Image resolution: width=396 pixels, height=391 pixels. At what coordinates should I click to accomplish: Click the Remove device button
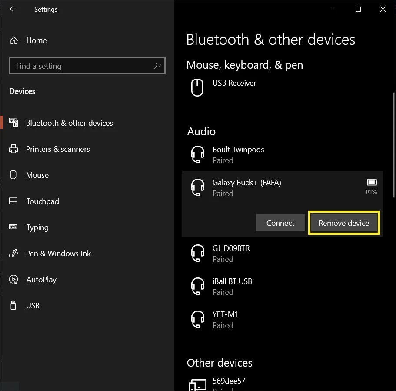point(343,223)
